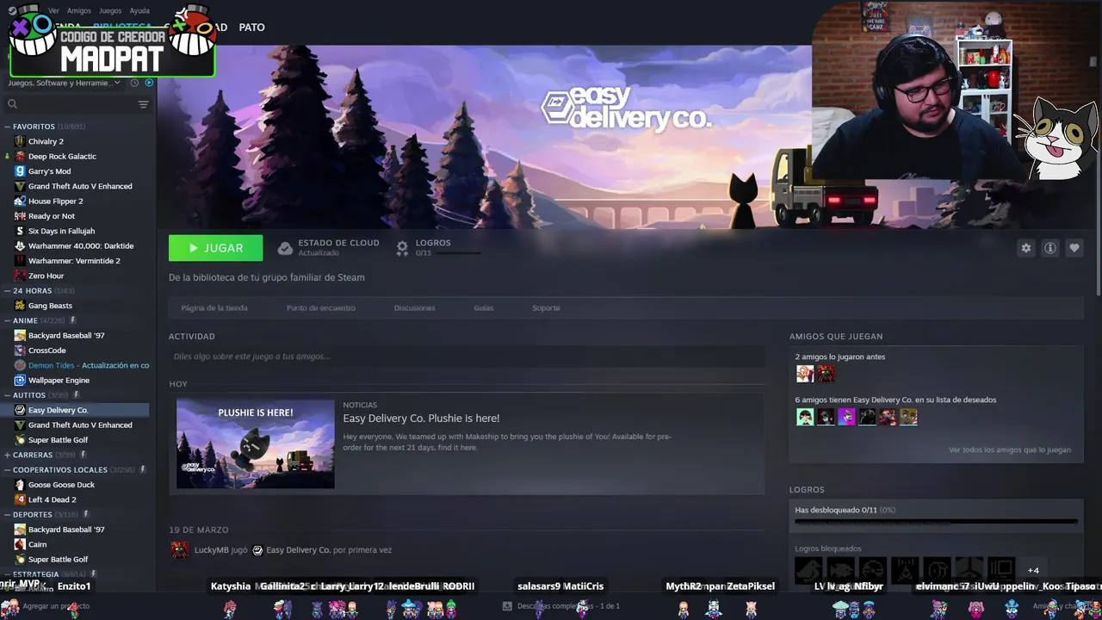Screen dimensions: 1102x620
Task: Select Left 4 Dead 2 icon
Action: pyautogui.click(x=20, y=499)
